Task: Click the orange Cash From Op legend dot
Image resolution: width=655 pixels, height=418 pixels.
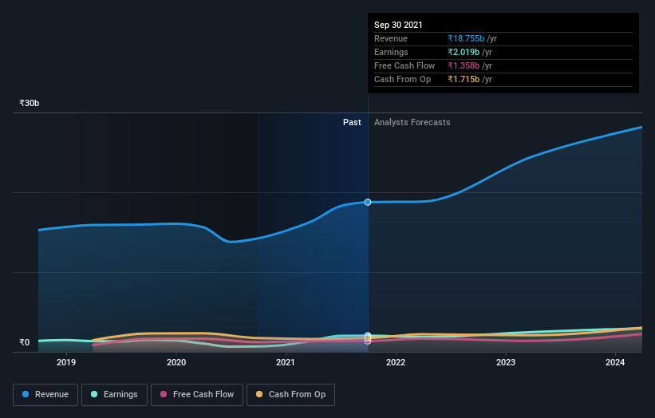Action: [x=259, y=394]
